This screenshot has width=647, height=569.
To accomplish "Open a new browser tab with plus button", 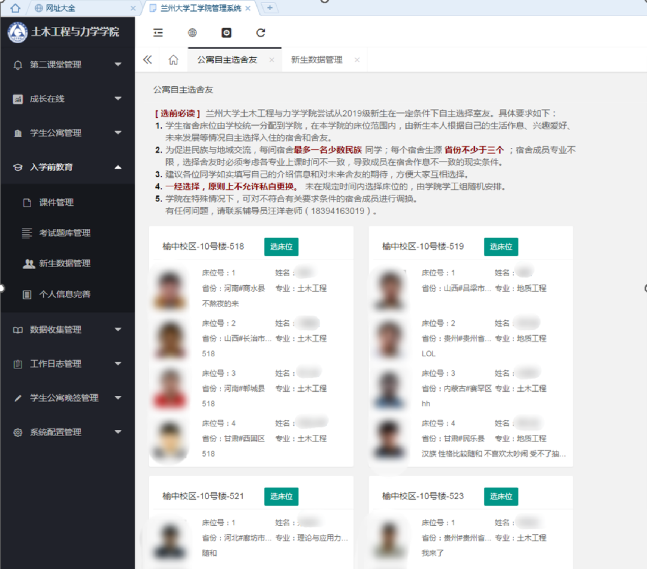I will [270, 7].
